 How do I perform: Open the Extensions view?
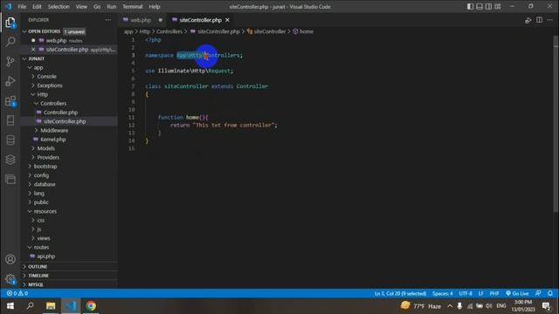10,101
